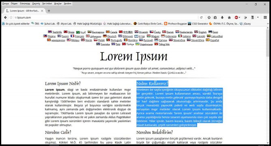Click the flag icon next to Tiếng Việt
The image size is (271, 146).
(x=156, y=44)
